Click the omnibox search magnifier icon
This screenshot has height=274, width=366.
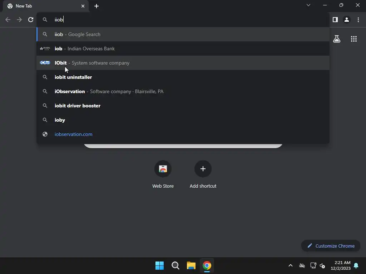pos(45,20)
